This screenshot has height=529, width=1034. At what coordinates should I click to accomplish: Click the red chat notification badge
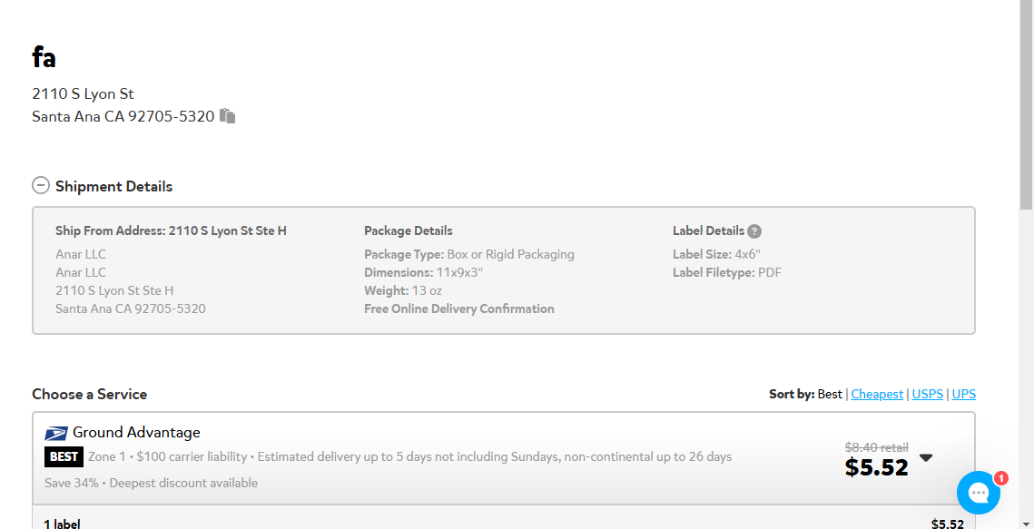coord(1000,478)
